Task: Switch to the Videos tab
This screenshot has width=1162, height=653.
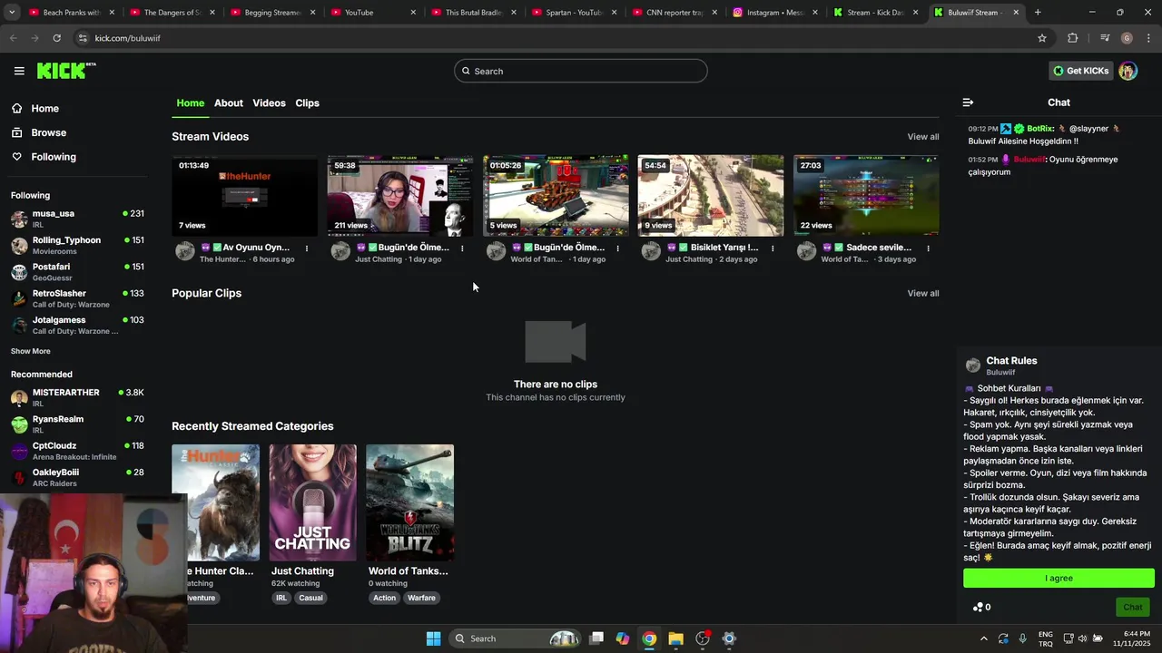Action: 269,102
